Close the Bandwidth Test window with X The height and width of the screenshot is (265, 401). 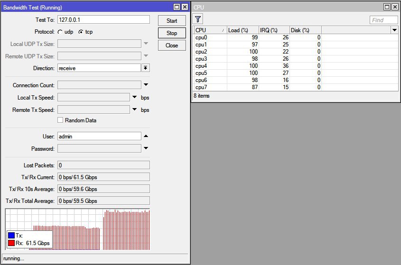click(185, 7)
